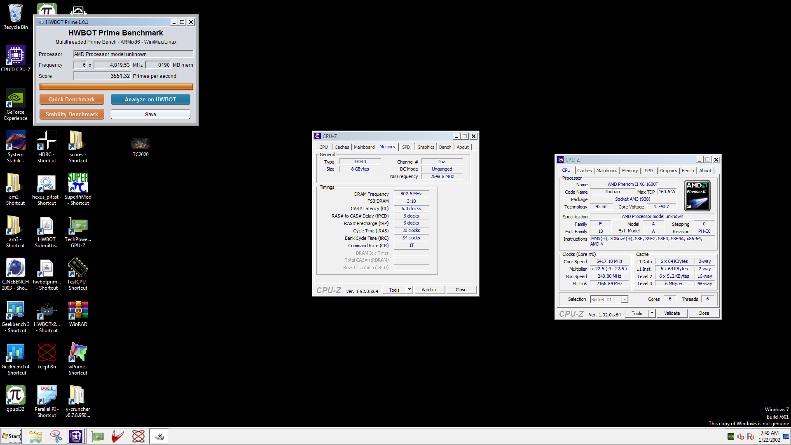
Task: Click Processor field in HWBOT Prime
Action: pyautogui.click(x=133, y=54)
